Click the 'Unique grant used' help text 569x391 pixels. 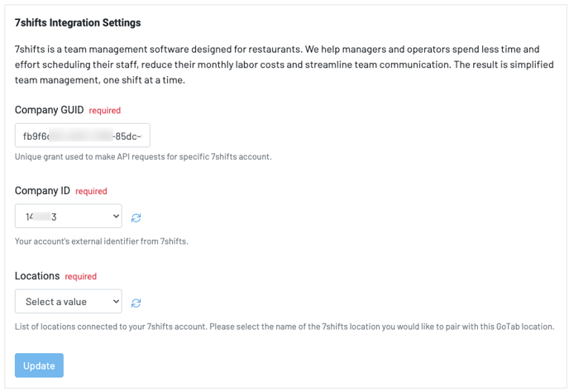[x=143, y=157]
